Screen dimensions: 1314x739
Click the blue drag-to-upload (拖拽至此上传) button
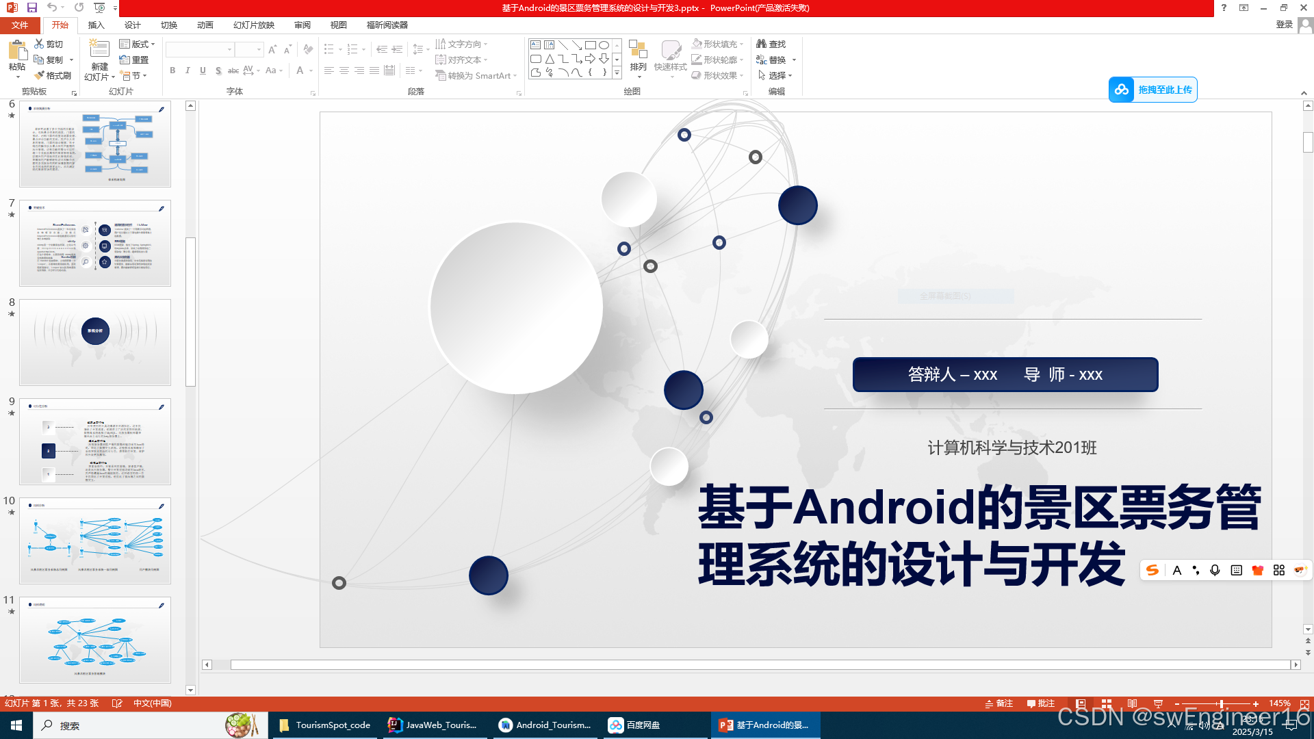click(x=1153, y=90)
